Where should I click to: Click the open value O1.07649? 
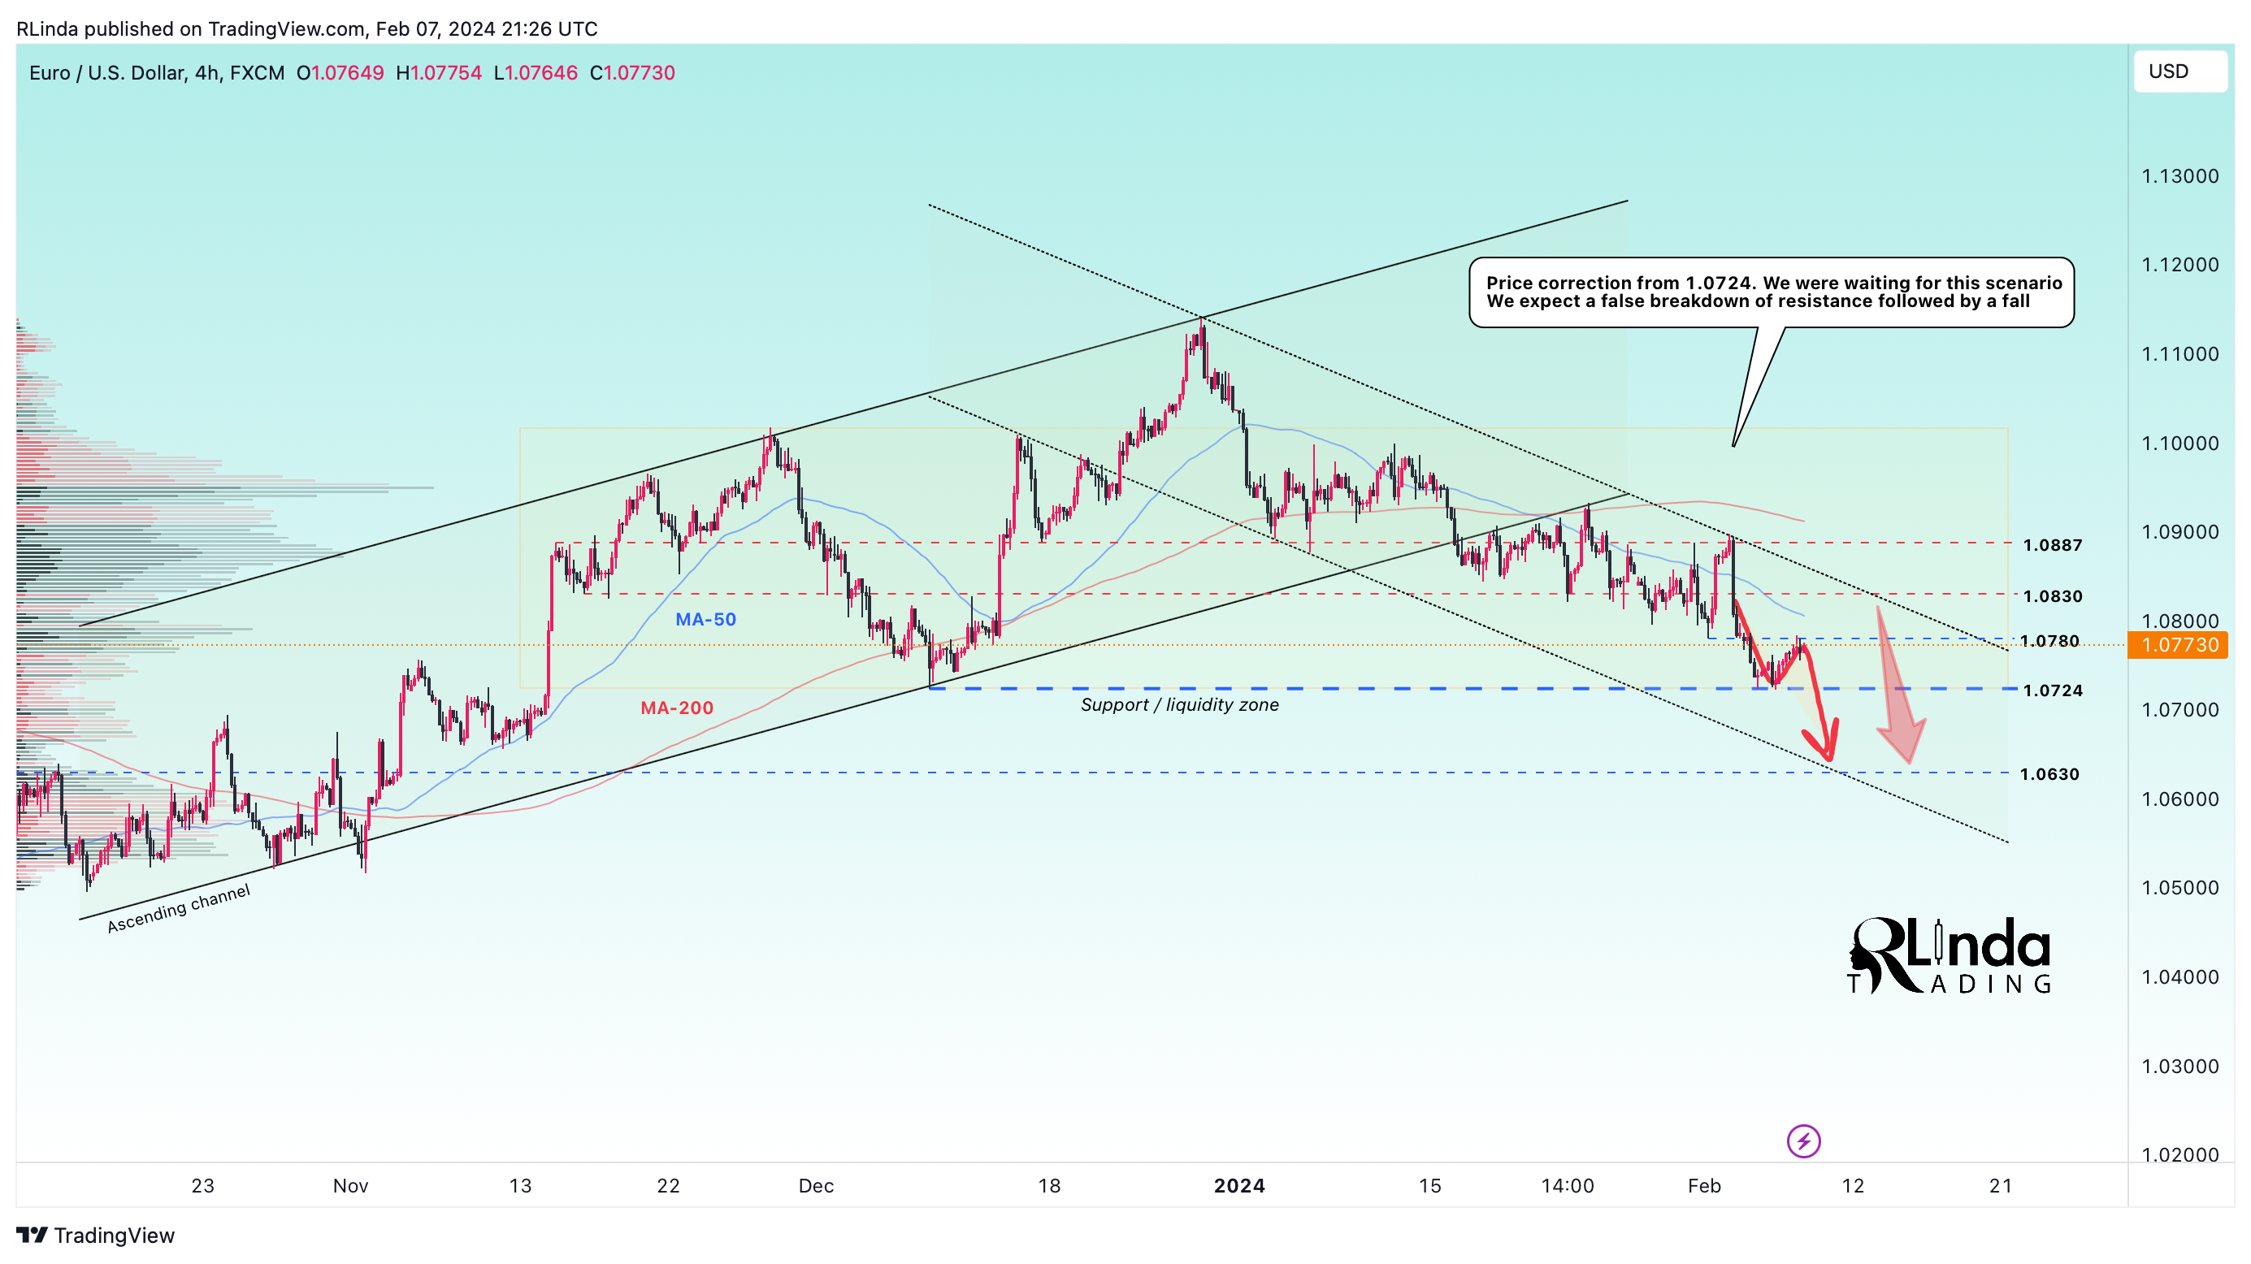pos(340,72)
